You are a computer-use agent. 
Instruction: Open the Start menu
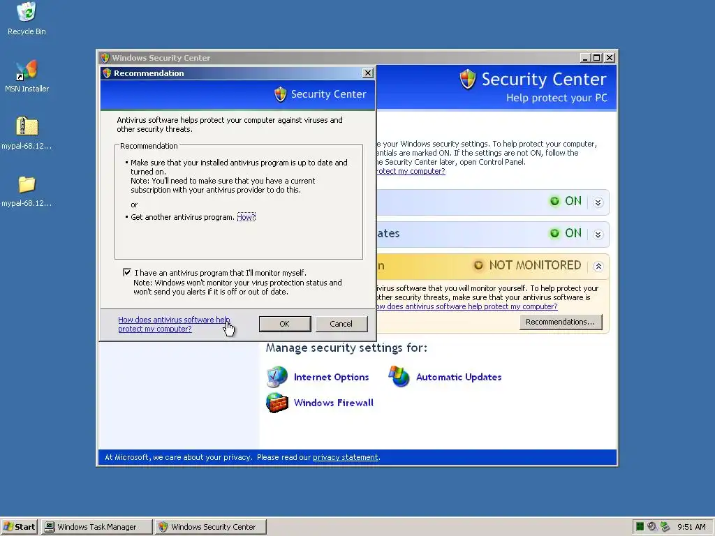point(19,526)
